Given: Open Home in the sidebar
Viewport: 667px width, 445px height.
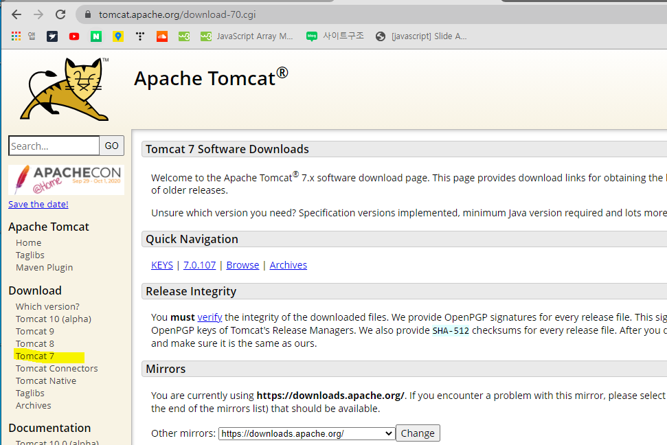Looking at the screenshot, I should (28, 242).
